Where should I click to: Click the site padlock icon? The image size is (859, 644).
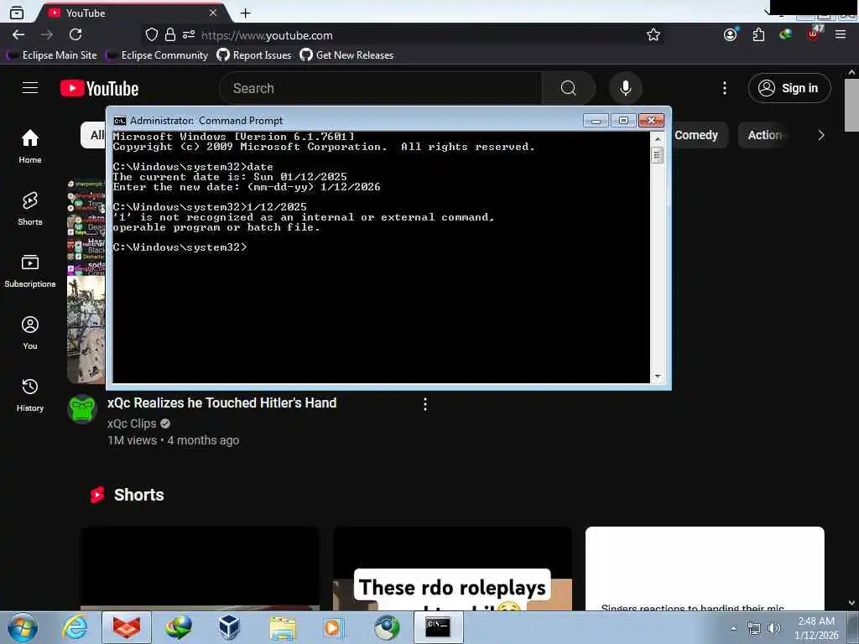tap(170, 35)
